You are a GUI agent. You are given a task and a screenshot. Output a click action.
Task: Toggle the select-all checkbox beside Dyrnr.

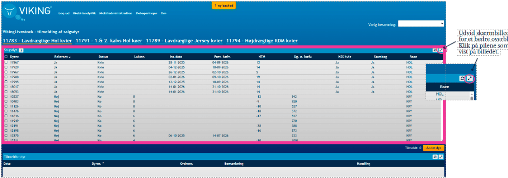6,57
